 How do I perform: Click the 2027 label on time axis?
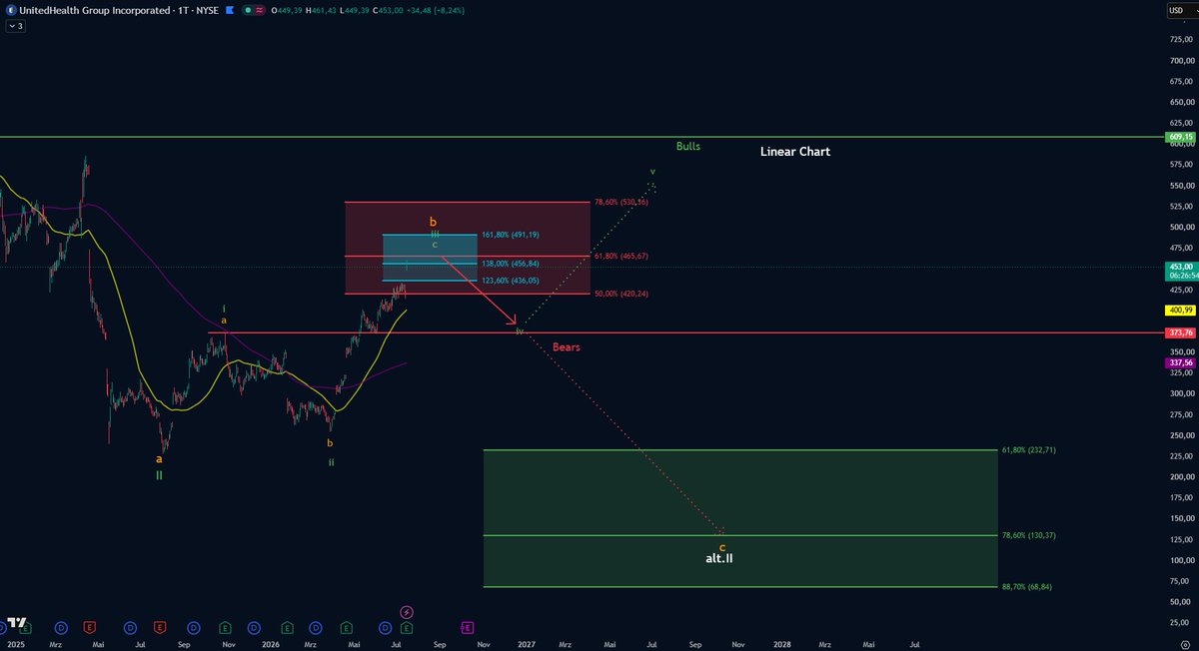pos(527,644)
